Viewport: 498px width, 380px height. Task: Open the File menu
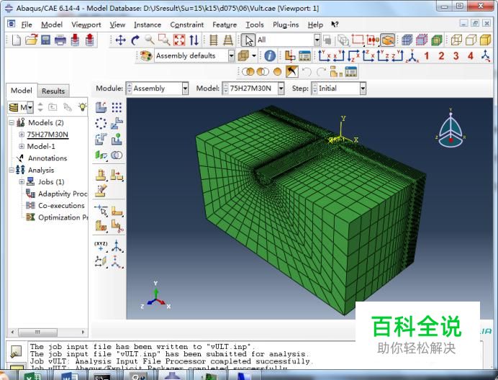point(27,24)
